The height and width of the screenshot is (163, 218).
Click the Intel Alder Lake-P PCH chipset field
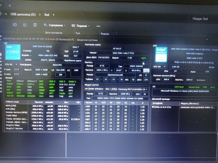(123, 53)
